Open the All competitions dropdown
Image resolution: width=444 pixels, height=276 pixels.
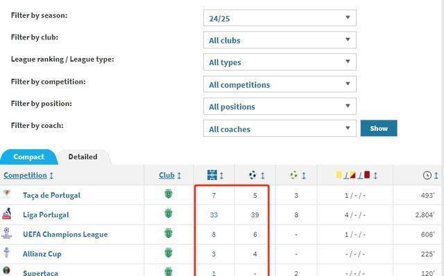(x=280, y=84)
